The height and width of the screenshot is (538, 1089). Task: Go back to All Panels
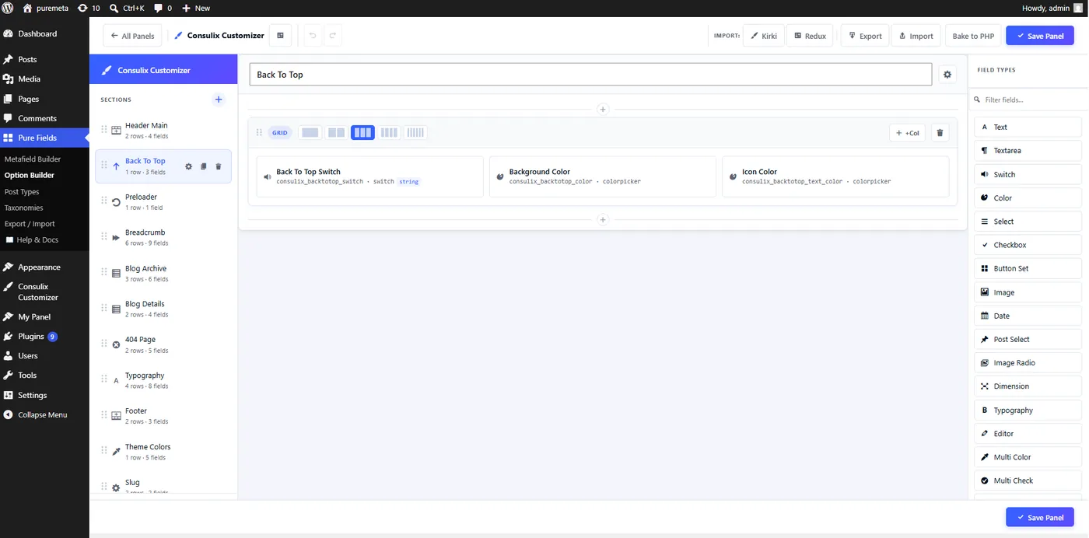(x=132, y=36)
